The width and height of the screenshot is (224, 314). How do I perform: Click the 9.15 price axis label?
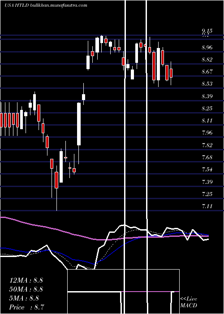(207, 31)
